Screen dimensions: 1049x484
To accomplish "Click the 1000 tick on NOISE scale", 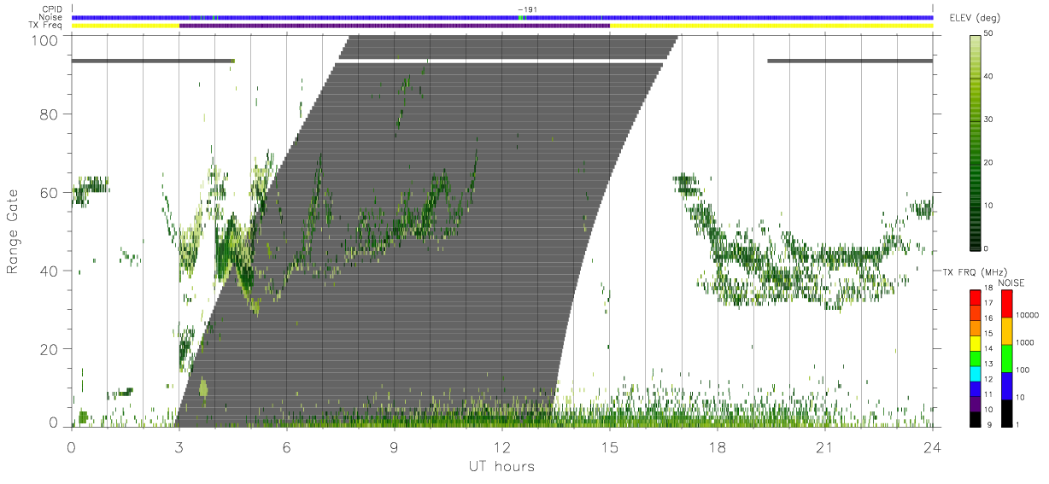I will point(1026,341).
